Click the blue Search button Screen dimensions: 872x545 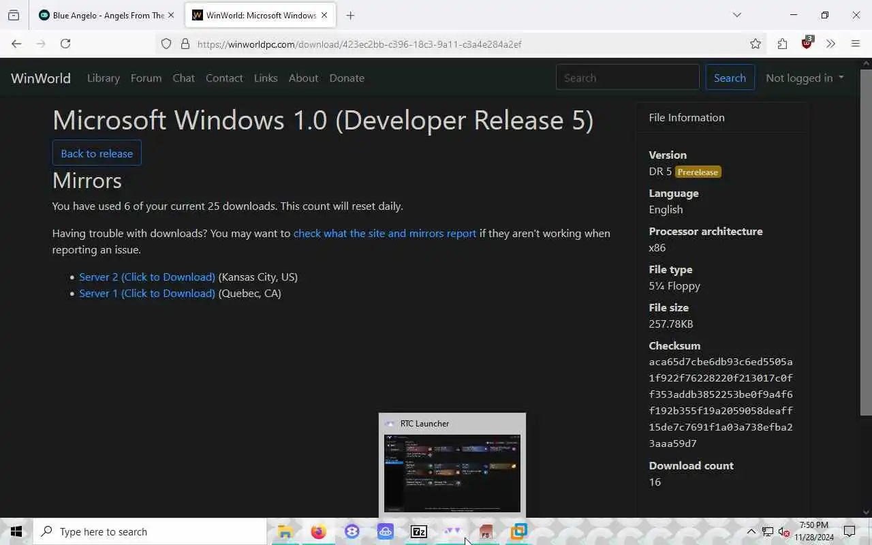pos(730,78)
